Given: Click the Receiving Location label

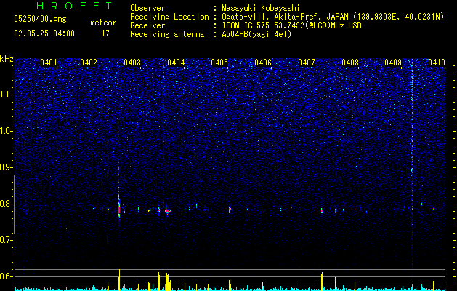Looking at the screenshot, I should point(169,17).
